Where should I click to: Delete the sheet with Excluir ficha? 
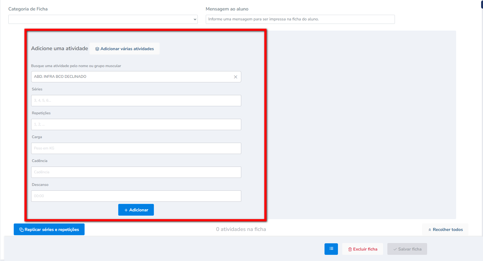tap(362, 249)
